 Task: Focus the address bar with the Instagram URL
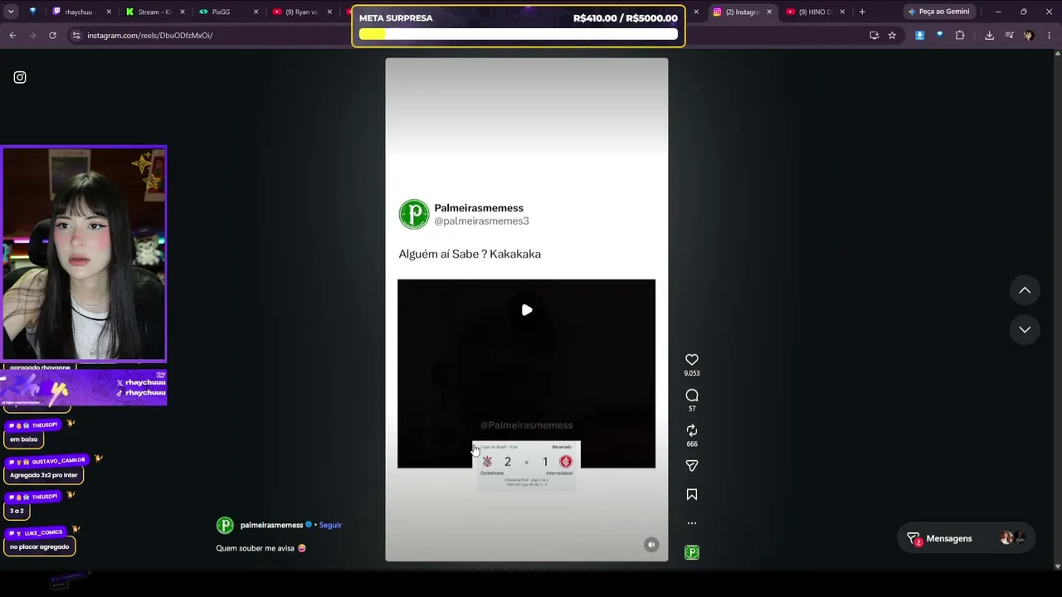(x=465, y=36)
